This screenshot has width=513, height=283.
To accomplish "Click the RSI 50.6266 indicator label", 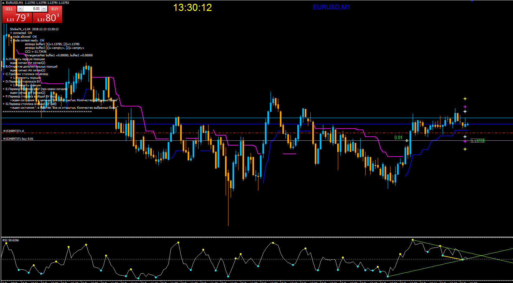I will (11, 240).
